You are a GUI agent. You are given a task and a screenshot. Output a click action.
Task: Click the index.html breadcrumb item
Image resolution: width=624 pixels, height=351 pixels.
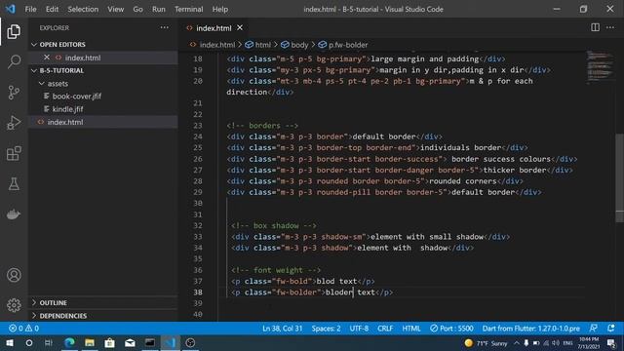point(213,45)
